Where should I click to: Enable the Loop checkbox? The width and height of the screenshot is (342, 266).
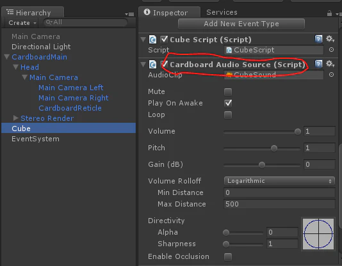point(228,114)
